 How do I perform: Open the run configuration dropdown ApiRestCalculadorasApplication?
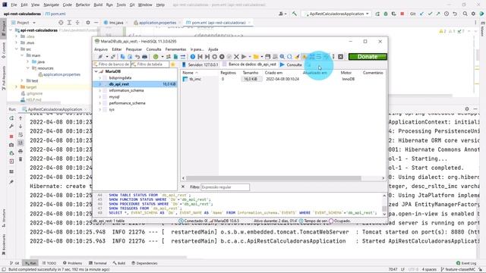(336, 14)
